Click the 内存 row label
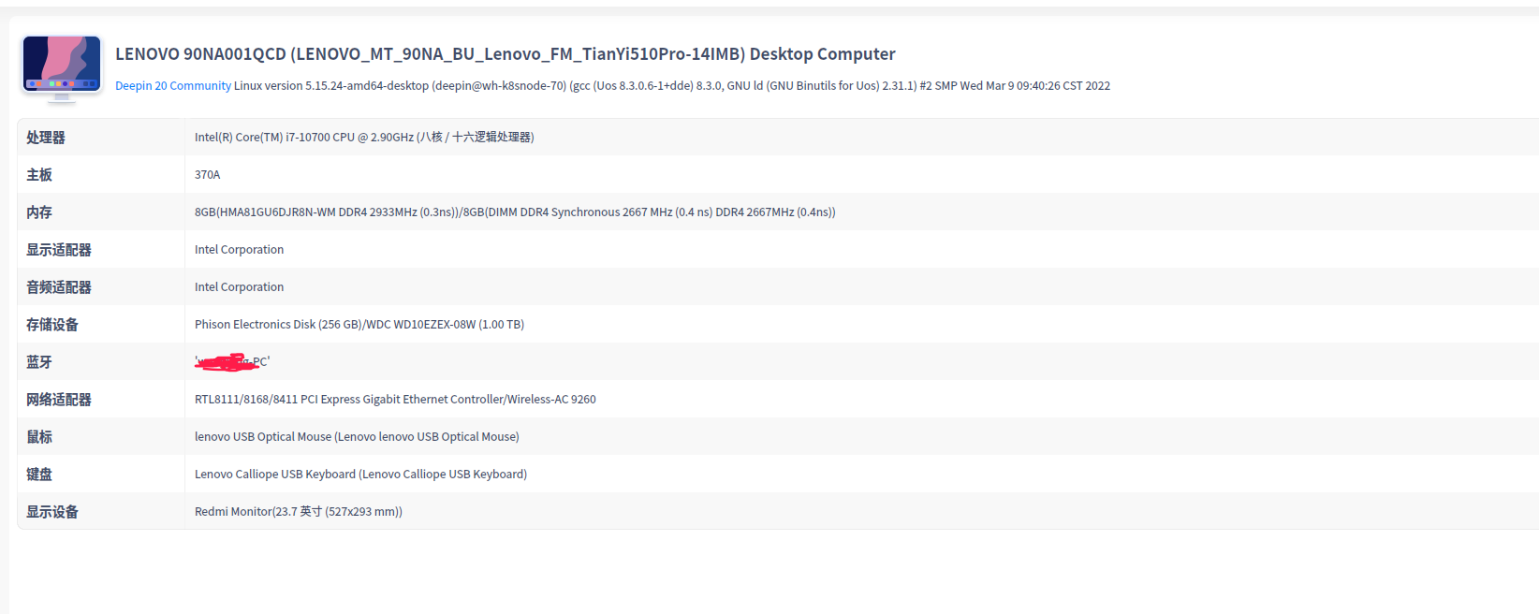The height and width of the screenshot is (614, 1539). tap(39, 212)
